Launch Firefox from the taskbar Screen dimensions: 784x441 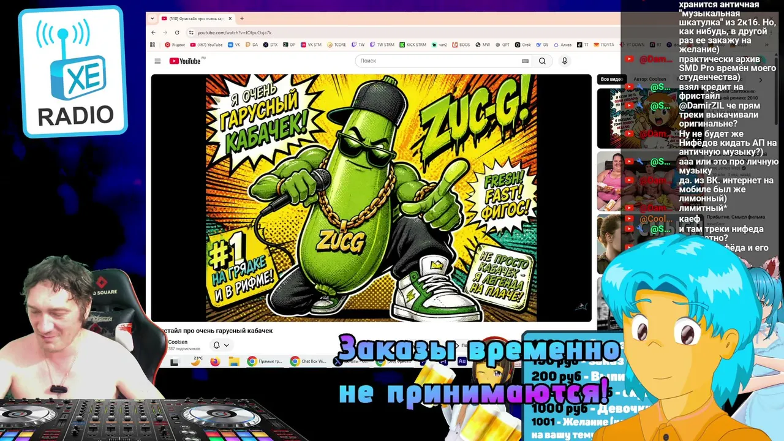215,361
